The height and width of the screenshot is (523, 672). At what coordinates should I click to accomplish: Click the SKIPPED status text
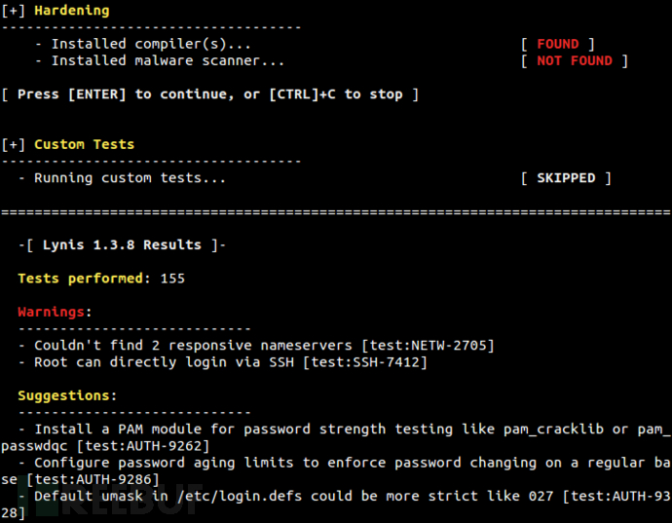[565, 178]
